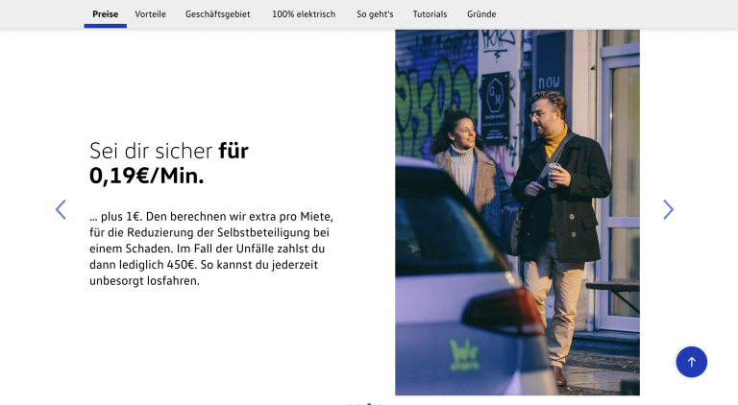
Task: Jump to the Geschäftsgebiet section
Action: [217, 14]
